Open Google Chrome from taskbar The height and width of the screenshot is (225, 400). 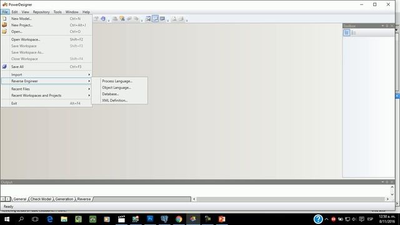coord(179,219)
